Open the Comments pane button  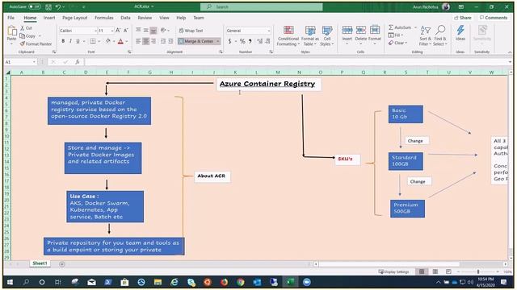click(494, 18)
